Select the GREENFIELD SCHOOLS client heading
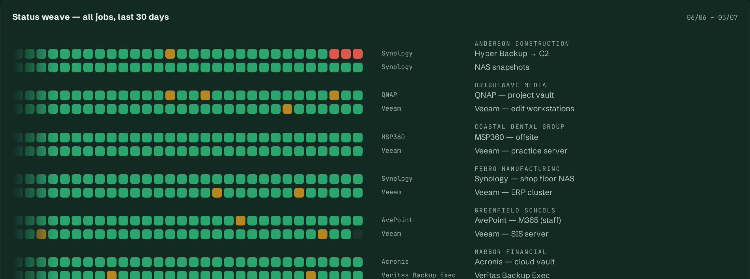This screenshot has height=279, width=750. [x=515, y=210]
